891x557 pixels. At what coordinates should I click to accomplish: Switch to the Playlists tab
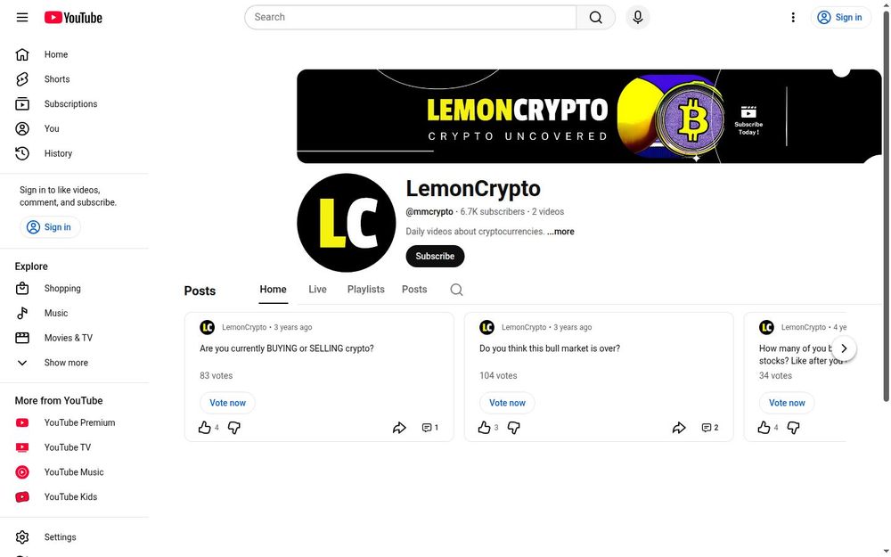[x=366, y=290]
